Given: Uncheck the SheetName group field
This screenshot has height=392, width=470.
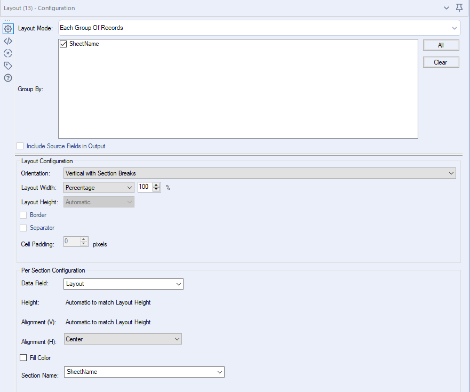Looking at the screenshot, I should tap(62, 44).
